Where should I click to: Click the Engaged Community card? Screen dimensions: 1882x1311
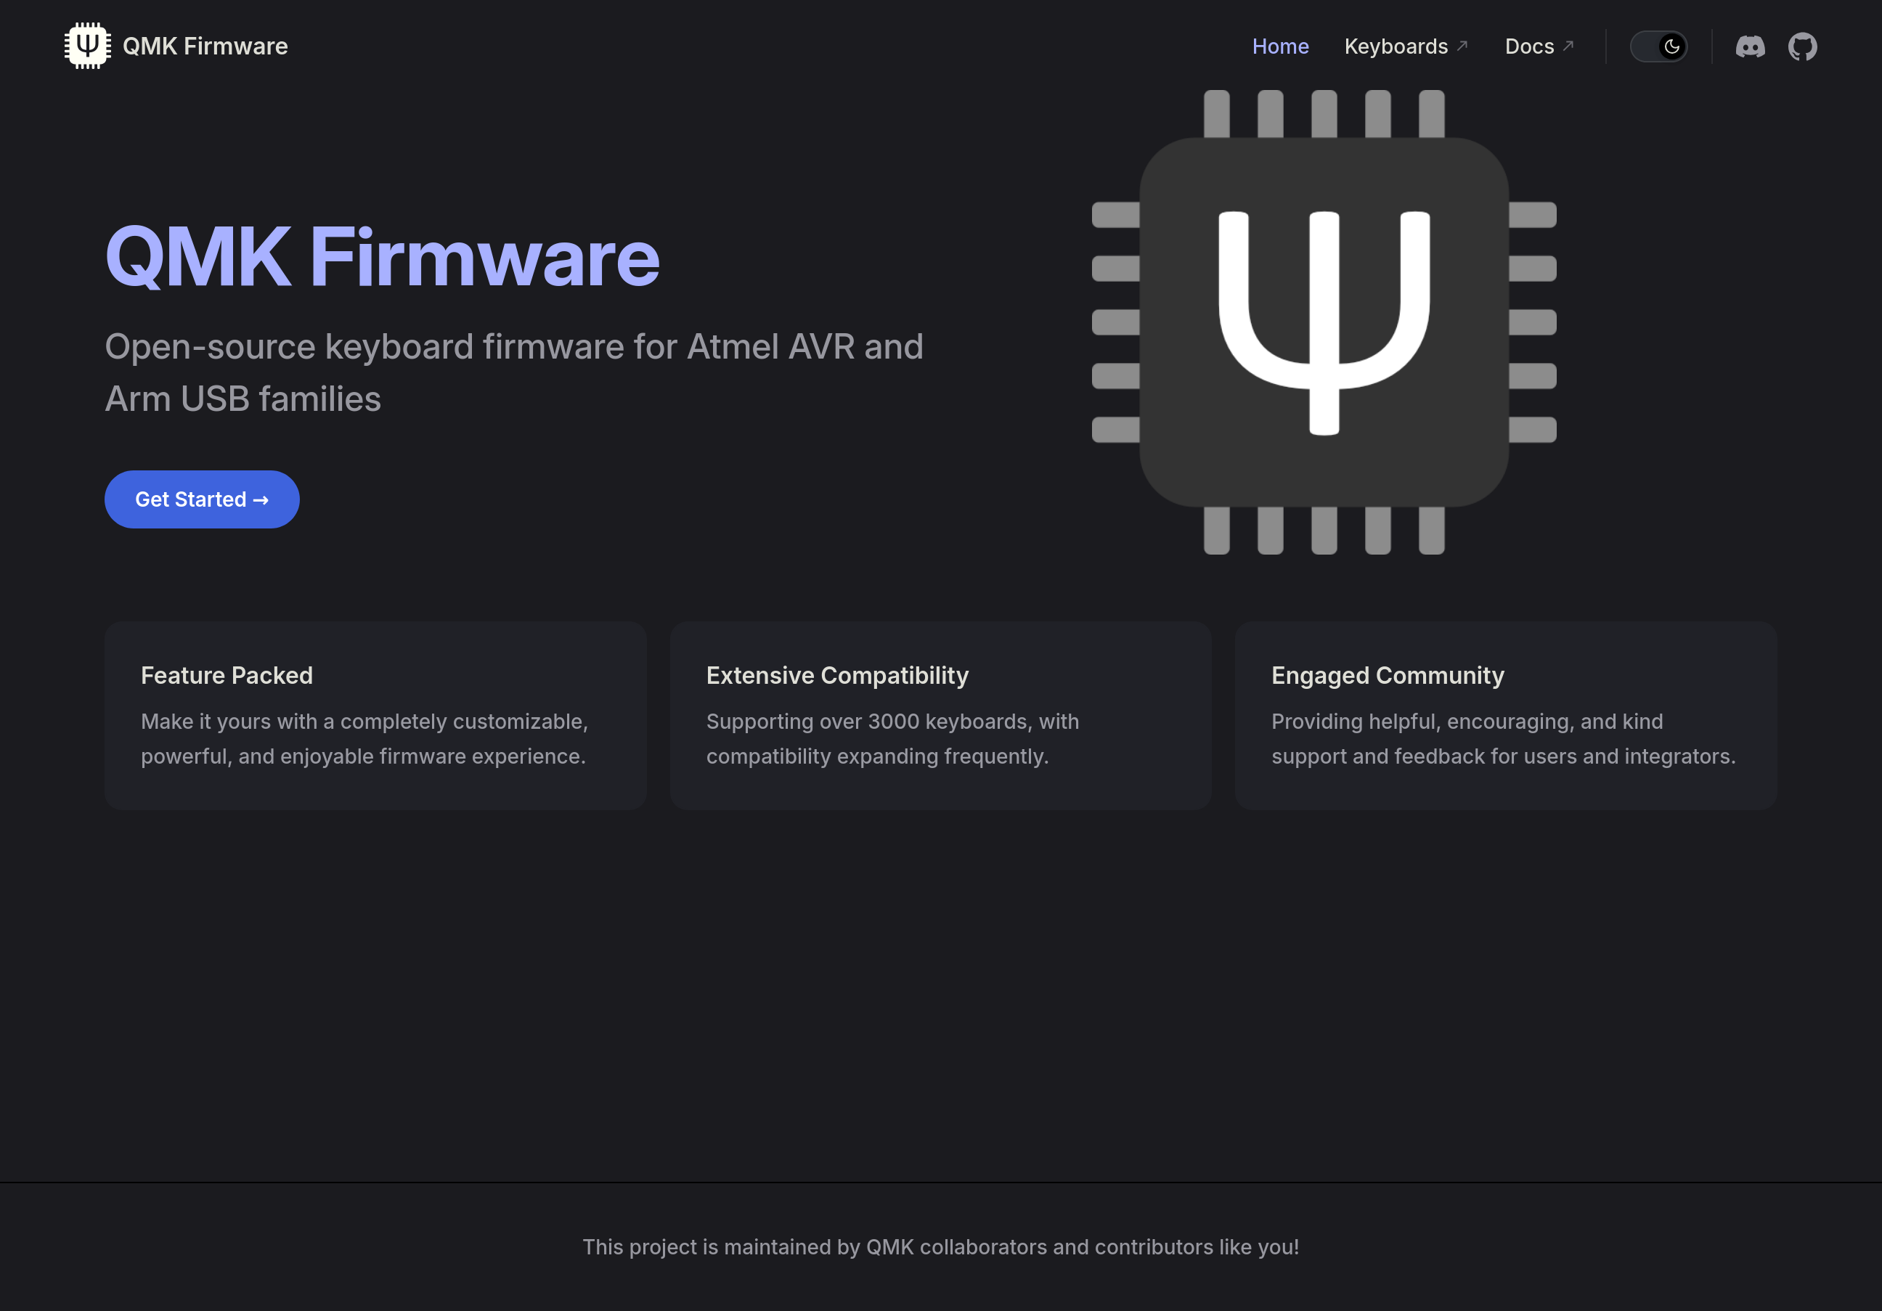point(1505,714)
